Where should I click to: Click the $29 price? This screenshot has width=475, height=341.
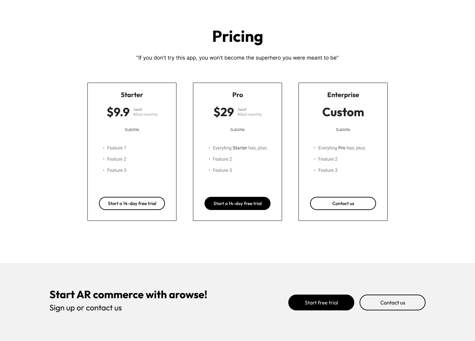pyautogui.click(x=224, y=112)
